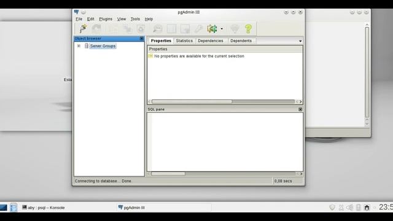The width and height of the screenshot is (393, 221).
Task: Switch to the Properties tab
Action: click(x=161, y=41)
